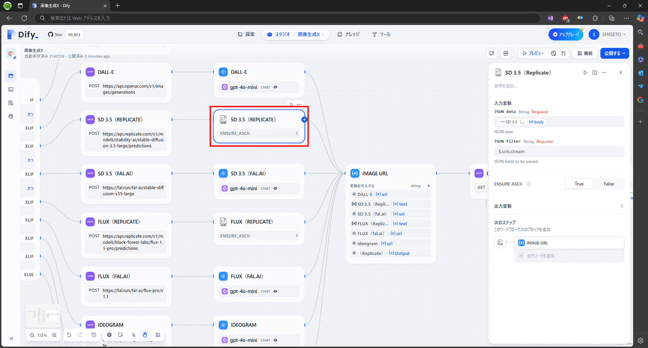Screen dimensions: 648x348
Task: Open help book icon in SD 3.5 panel
Action: tap(595, 72)
